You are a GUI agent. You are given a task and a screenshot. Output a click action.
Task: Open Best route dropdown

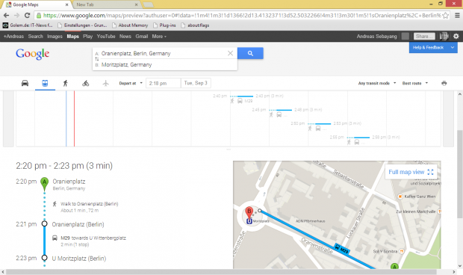[415, 83]
